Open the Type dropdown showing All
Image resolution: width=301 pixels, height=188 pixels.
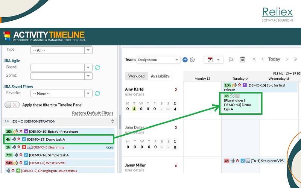pyautogui.click(x=61, y=50)
